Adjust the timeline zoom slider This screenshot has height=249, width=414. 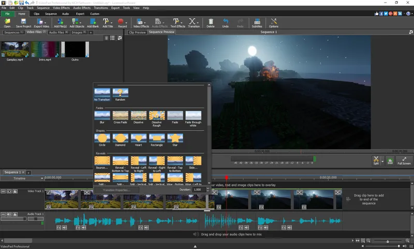[388, 241]
